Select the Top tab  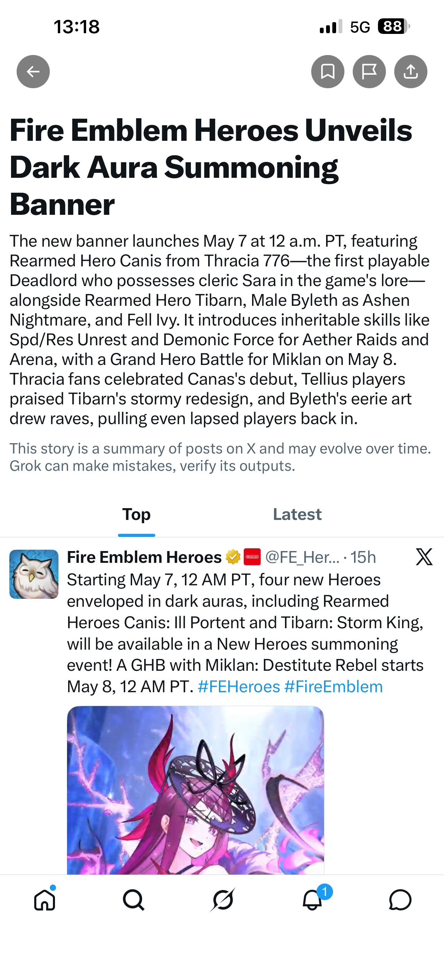[137, 514]
